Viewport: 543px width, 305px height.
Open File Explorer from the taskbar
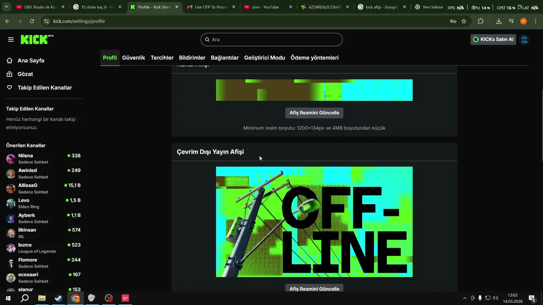(x=42, y=298)
